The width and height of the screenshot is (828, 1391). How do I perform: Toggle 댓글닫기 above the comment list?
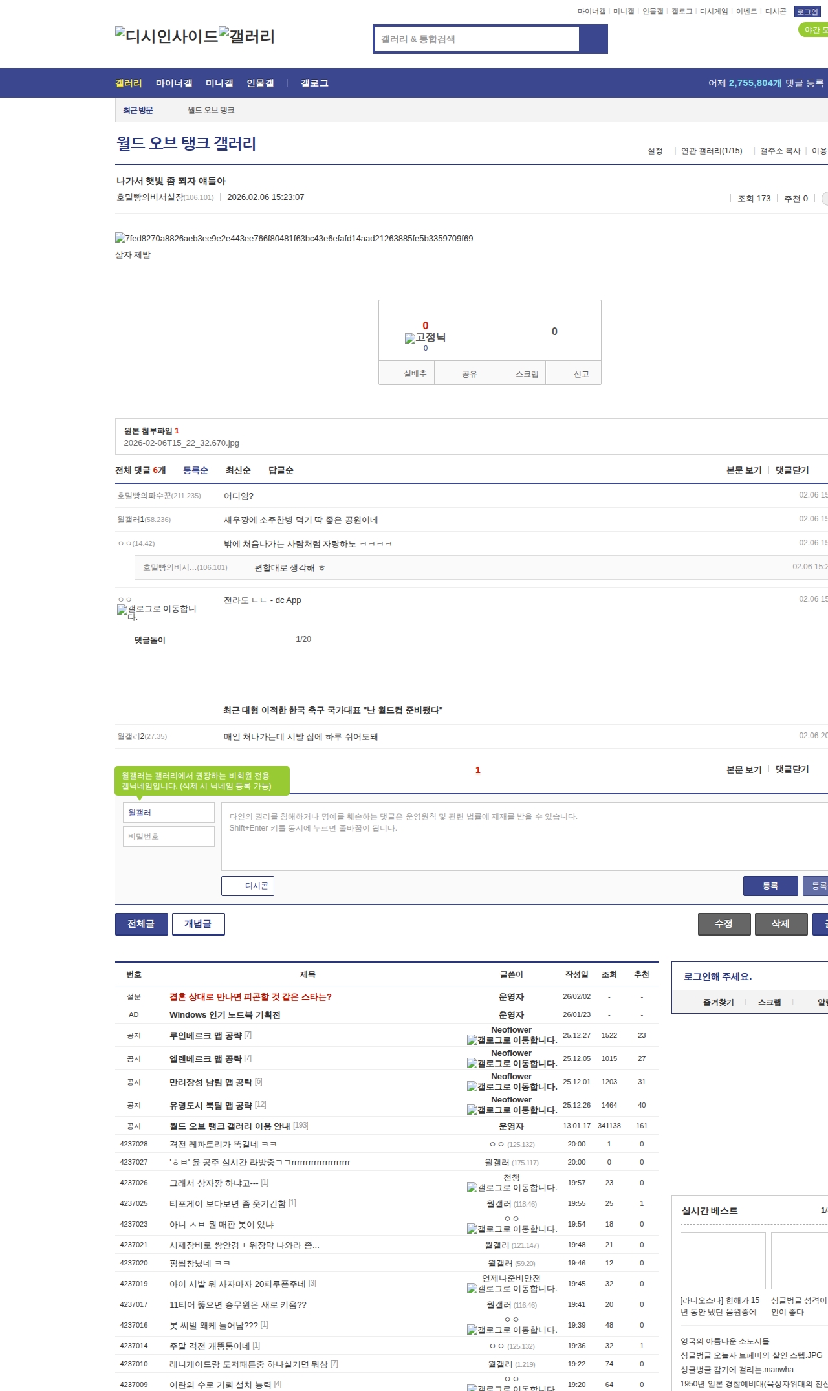[x=792, y=470]
